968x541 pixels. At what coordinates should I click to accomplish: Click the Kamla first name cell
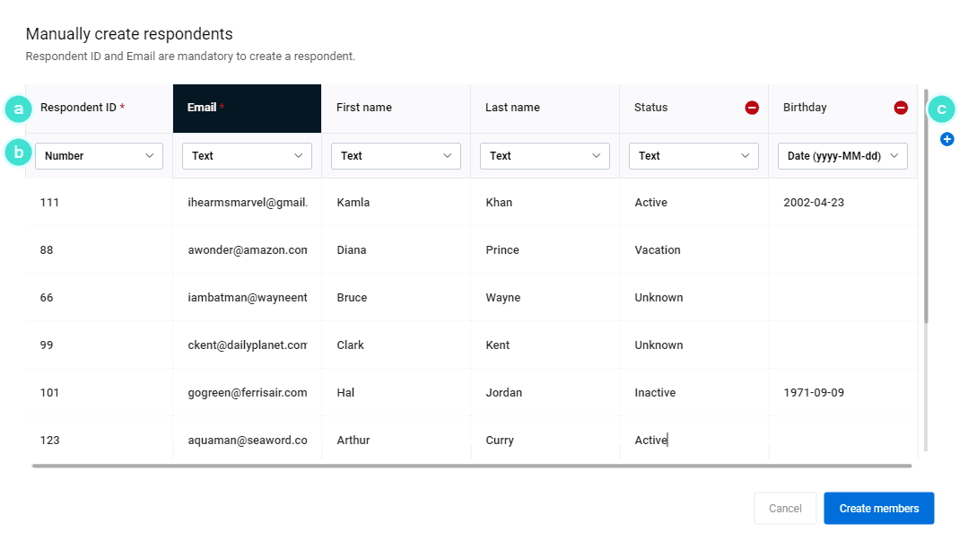click(x=396, y=202)
